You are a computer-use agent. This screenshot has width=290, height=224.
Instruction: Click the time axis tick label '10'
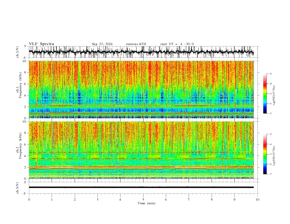257,199
